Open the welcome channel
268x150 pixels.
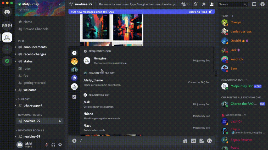click(40, 90)
